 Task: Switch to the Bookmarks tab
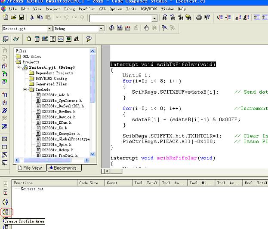tap(62, 168)
